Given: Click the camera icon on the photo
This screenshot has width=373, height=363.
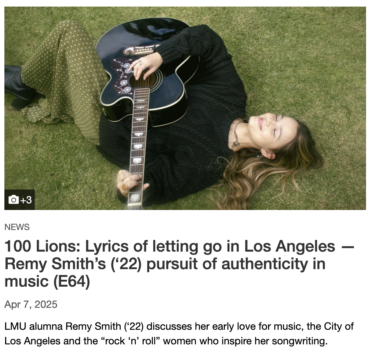Looking at the screenshot, I should click(14, 200).
